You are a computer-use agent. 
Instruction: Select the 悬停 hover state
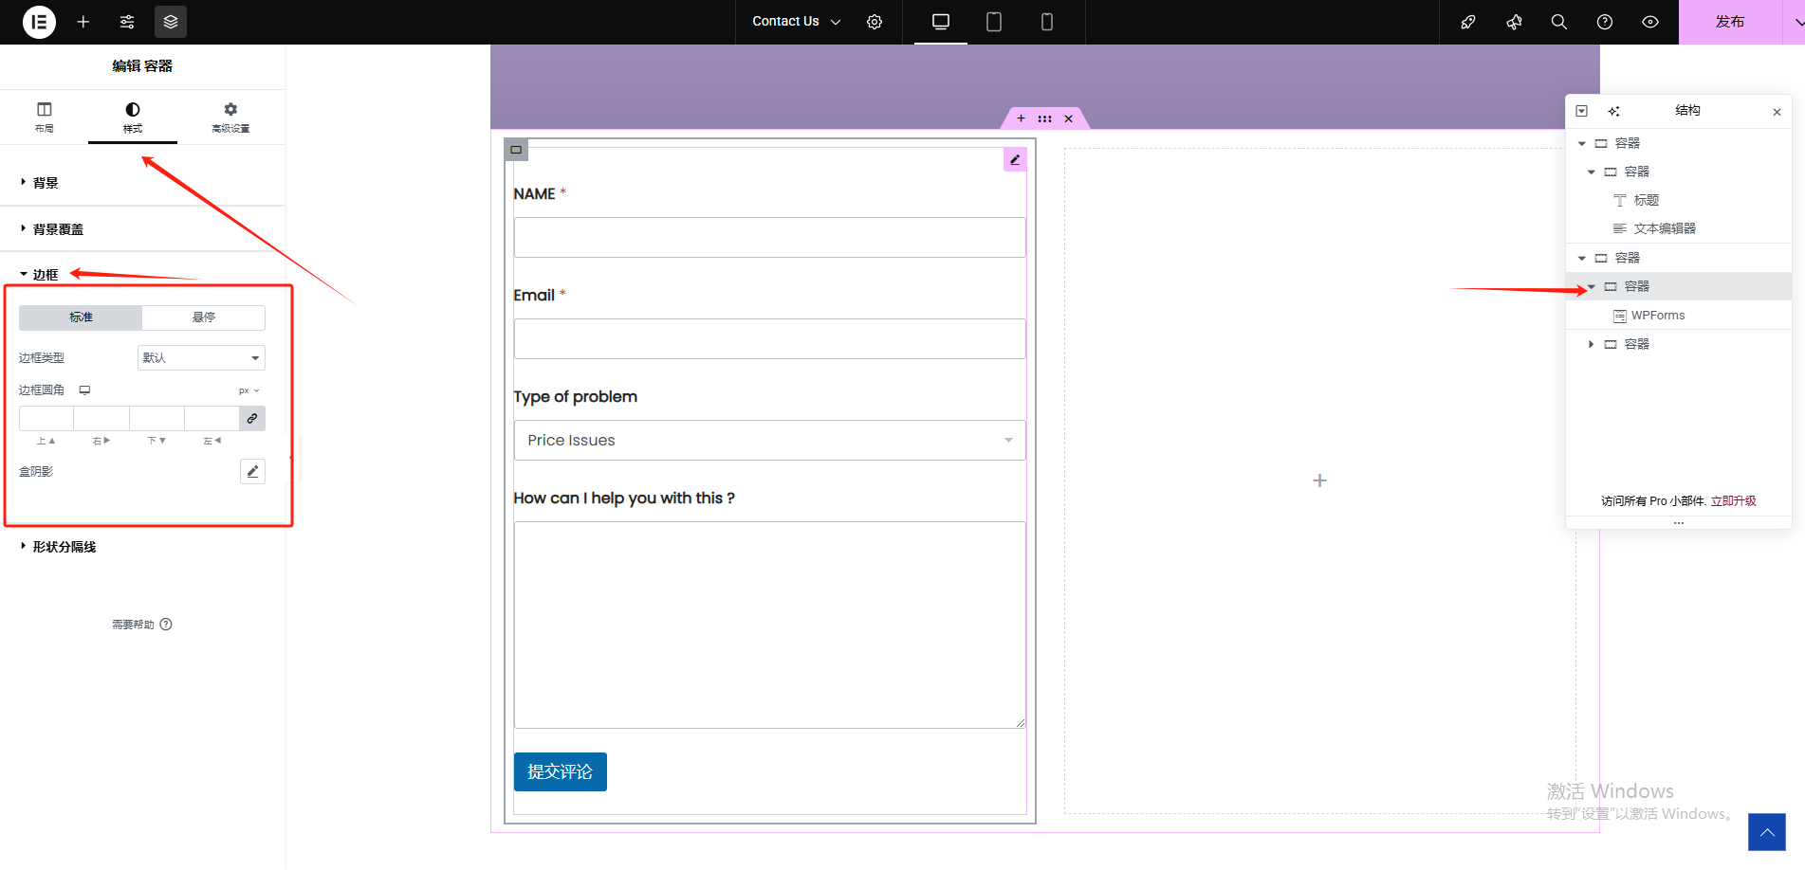(203, 317)
